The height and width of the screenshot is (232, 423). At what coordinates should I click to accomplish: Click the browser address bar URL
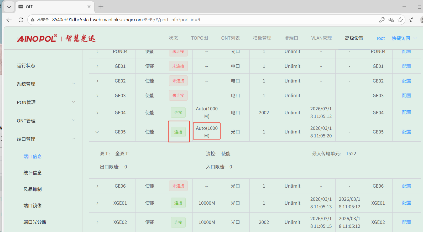pyautogui.click(x=126, y=20)
